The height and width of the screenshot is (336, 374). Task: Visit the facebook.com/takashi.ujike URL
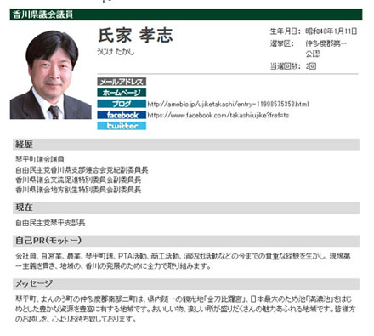(x=218, y=115)
